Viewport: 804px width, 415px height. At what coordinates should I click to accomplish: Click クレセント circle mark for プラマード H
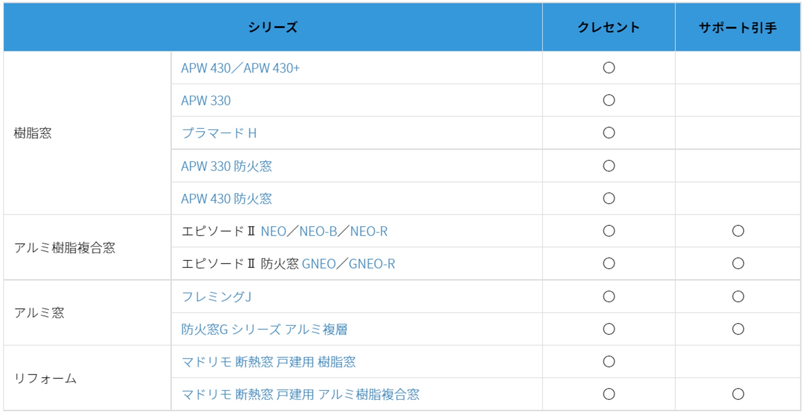(x=609, y=133)
